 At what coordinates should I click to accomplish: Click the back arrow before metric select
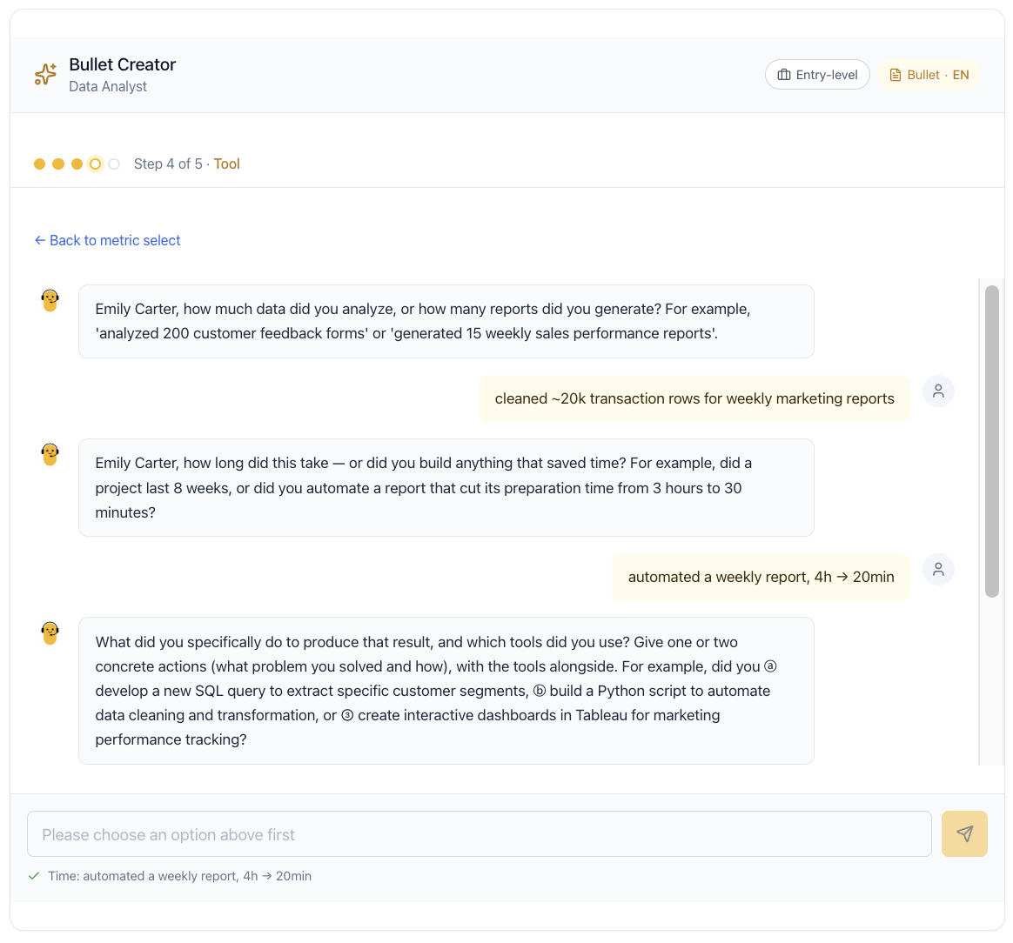[x=39, y=240]
